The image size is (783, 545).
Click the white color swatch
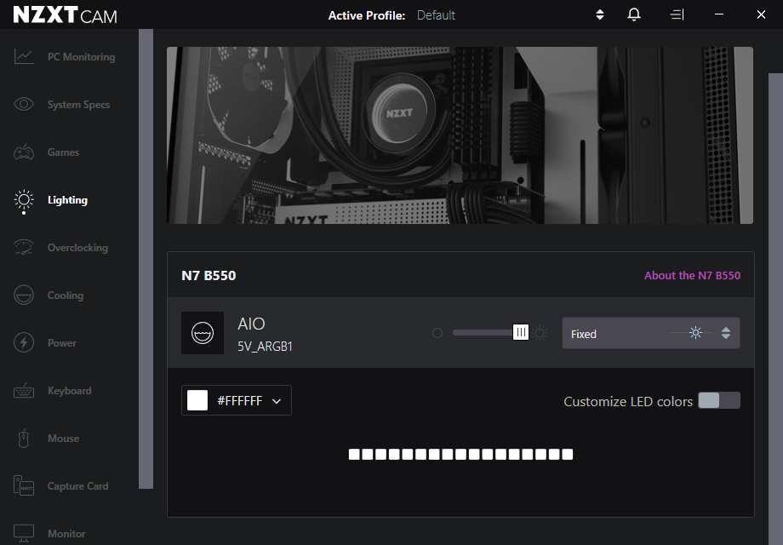[197, 401]
